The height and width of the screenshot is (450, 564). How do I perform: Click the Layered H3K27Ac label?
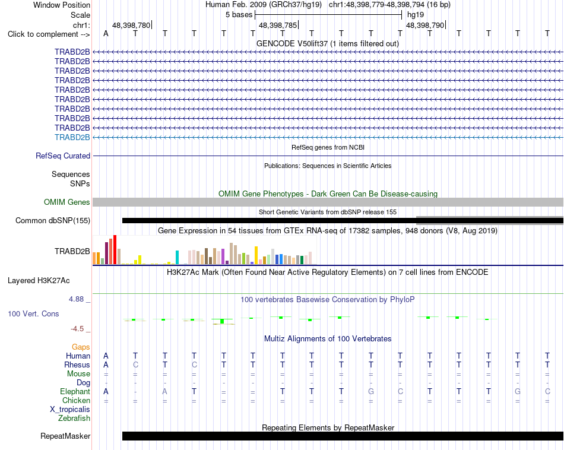(x=39, y=281)
